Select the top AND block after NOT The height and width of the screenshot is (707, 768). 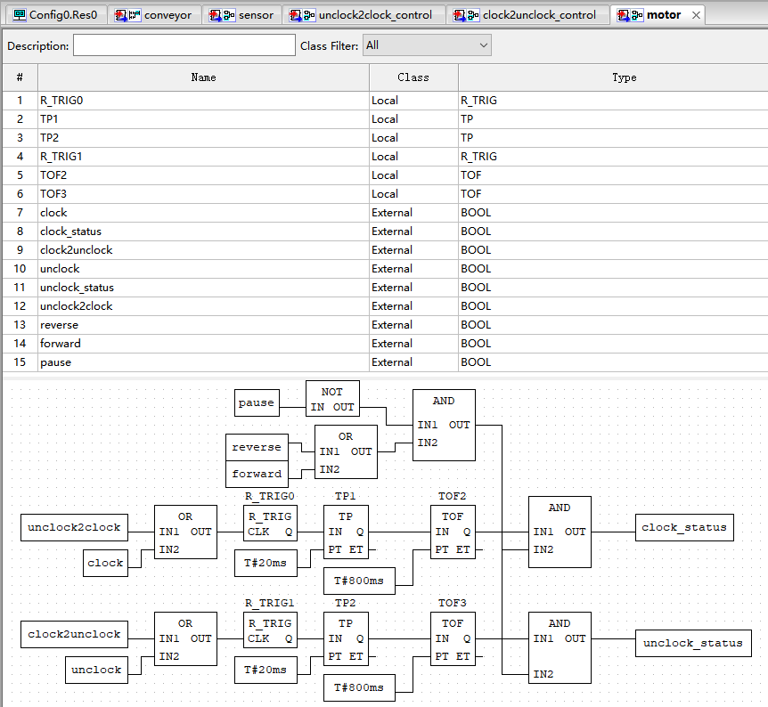click(x=444, y=425)
